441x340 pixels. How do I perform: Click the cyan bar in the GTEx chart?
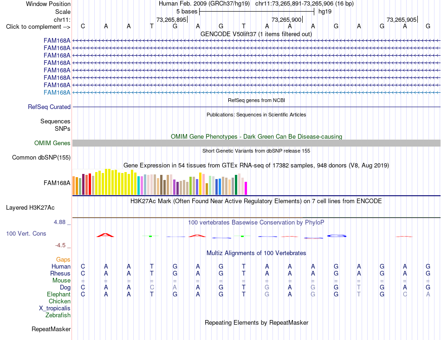tap(139, 186)
